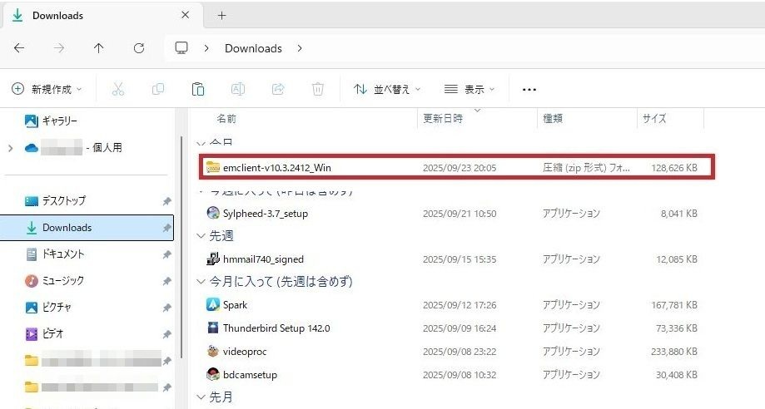Viewport: 765px width, 409px height.
Task: Select the emclient-v10.3.2412_Win zip file
Action: pos(277,167)
